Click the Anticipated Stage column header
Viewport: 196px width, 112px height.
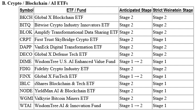point(135,10)
